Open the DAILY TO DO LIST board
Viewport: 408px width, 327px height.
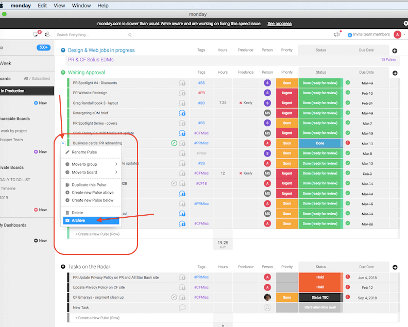15,180
